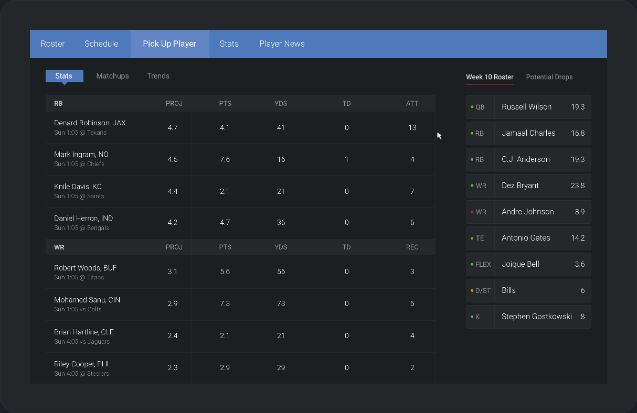Click the RB section header label

pyautogui.click(x=58, y=103)
